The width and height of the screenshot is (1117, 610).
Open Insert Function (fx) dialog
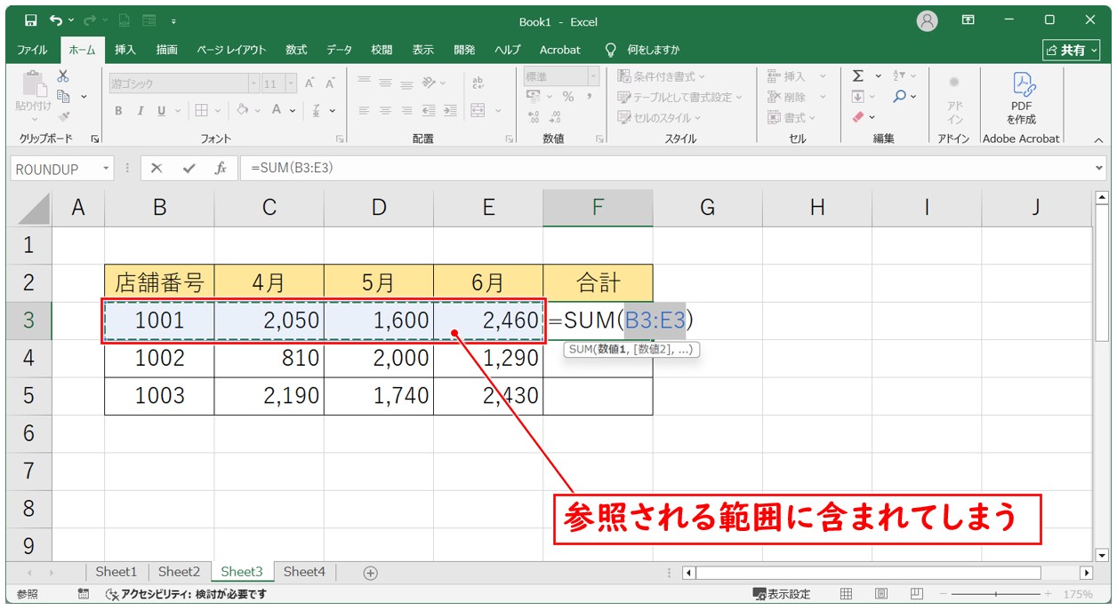click(x=221, y=168)
